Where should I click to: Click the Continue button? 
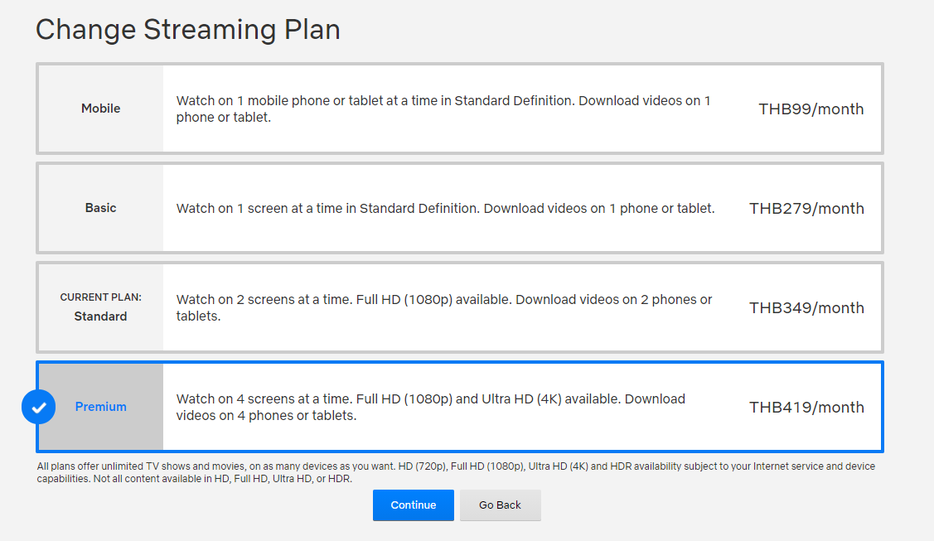pyautogui.click(x=413, y=505)
